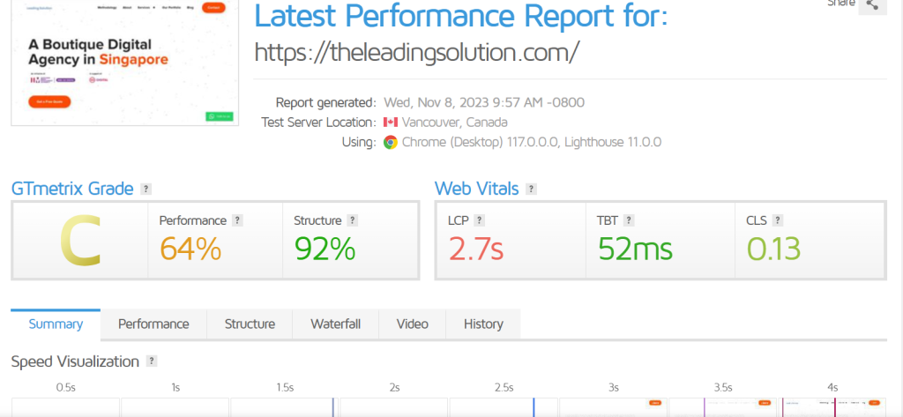Viewport: 903px width, 417px height.
Task: Click the Speed Visualization help icon
Action: [152, 361]
